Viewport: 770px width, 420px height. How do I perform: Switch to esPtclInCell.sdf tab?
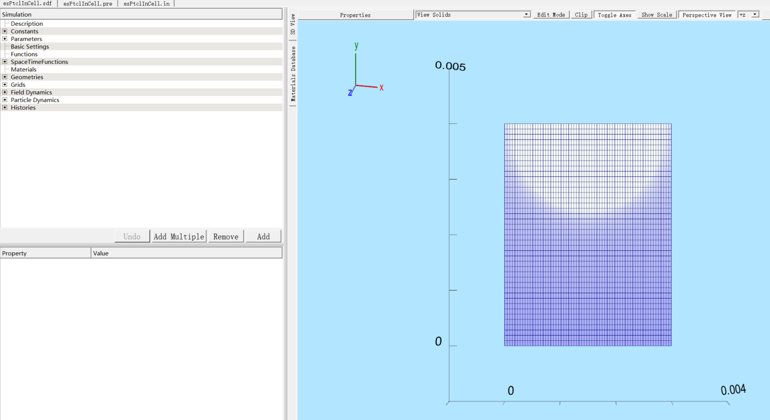click(28, 3)
